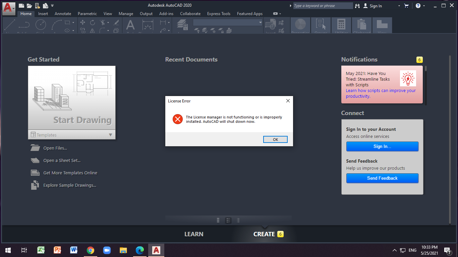Select the Dimension tool in ribbon
Screen dimensions: 458x257
click(x=148, y=25)
